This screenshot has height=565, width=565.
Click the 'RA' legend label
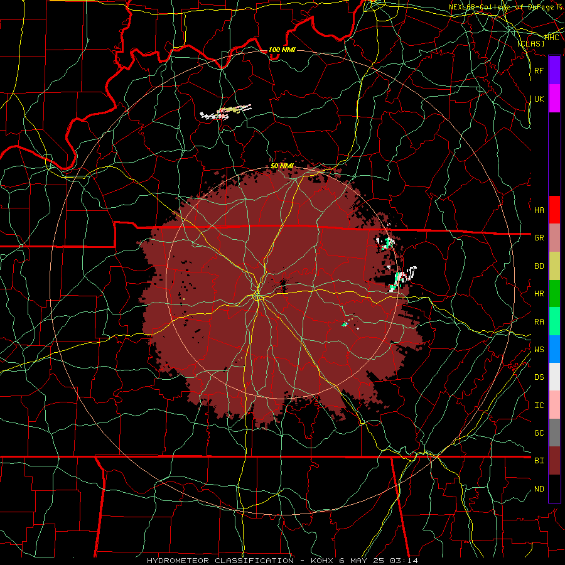(539, 322)
